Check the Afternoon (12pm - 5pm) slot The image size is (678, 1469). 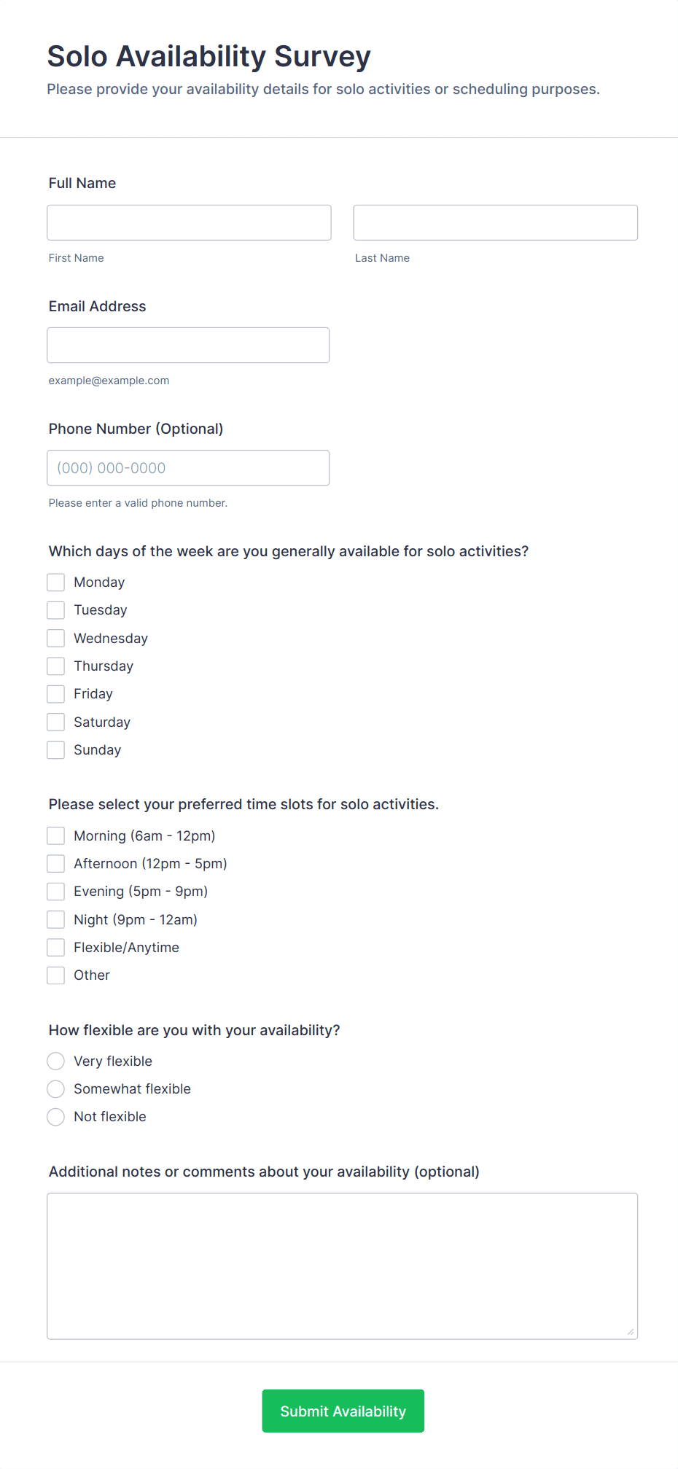(x=56, y=864)
